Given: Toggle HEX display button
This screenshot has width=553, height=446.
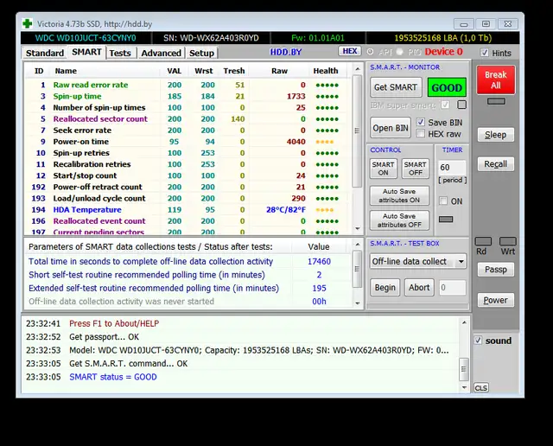Looking at the screenshot, I should click(349, 51).
